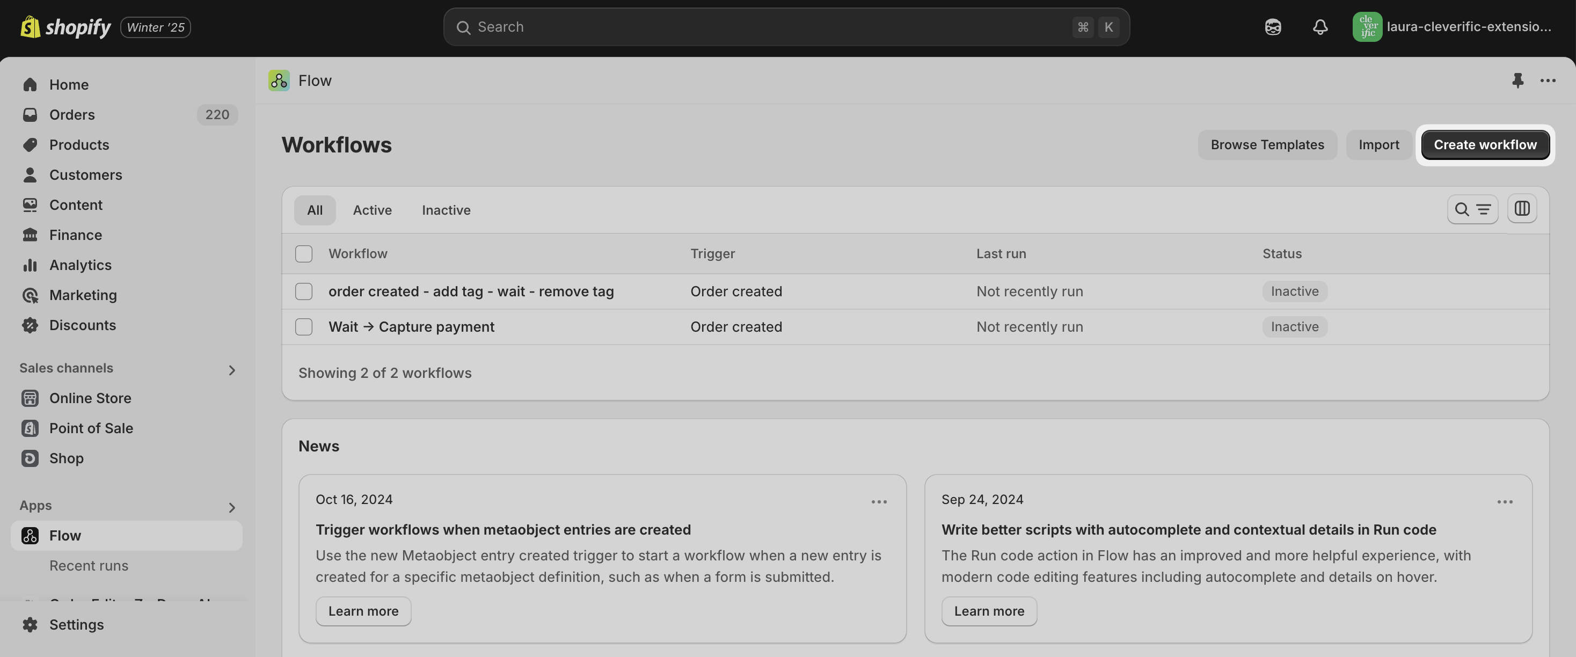The width and height of the screenshot is (1576, 657).
Task: Focus the top Search field
Action: (786, 27)
